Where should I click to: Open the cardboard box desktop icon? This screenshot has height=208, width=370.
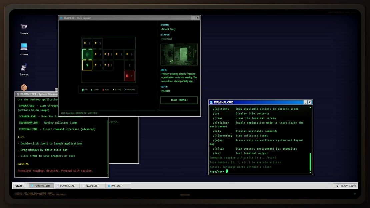pos(24,87)
